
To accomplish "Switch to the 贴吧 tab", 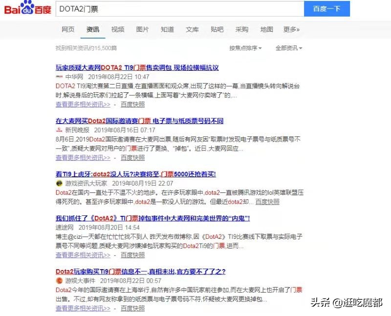I will [217, 29].
